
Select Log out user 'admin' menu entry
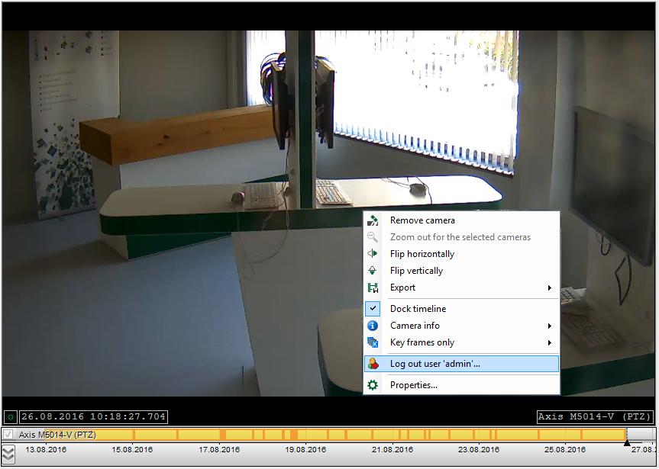[435, 364]
